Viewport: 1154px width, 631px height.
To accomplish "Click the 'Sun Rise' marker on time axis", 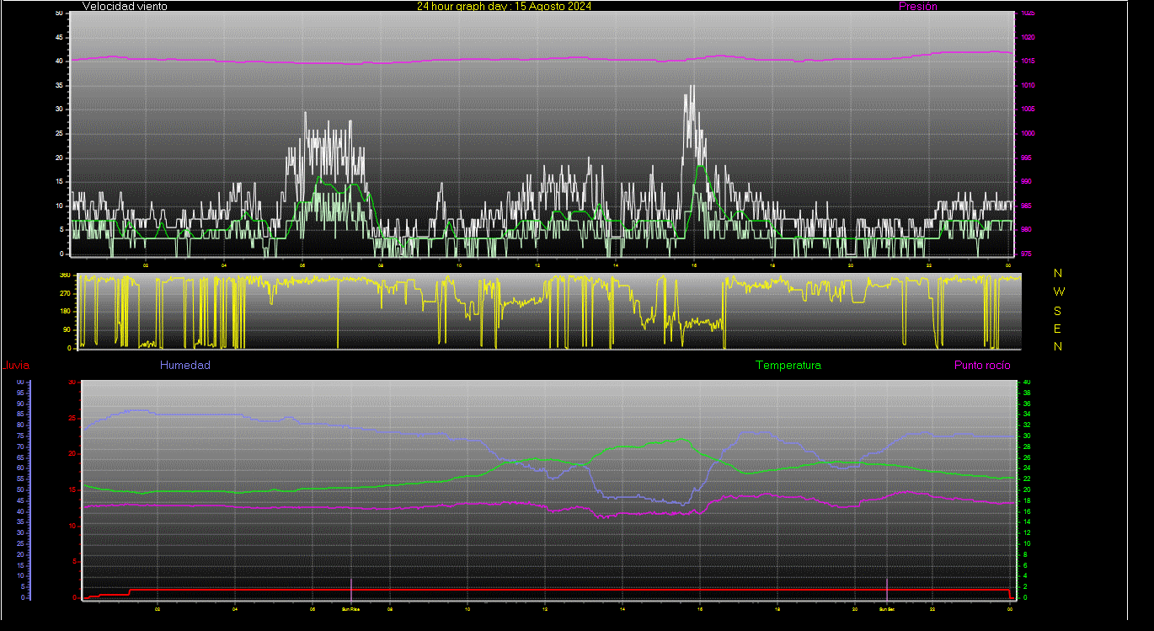I will coord(350,608).
